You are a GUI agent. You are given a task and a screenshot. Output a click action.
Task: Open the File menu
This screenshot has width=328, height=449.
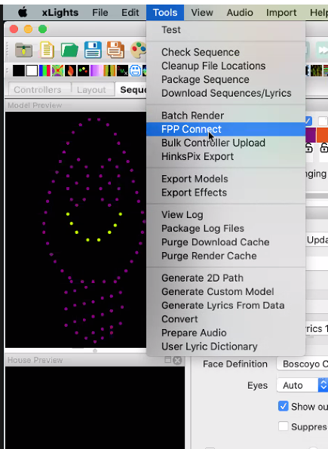tap(100, 13)
